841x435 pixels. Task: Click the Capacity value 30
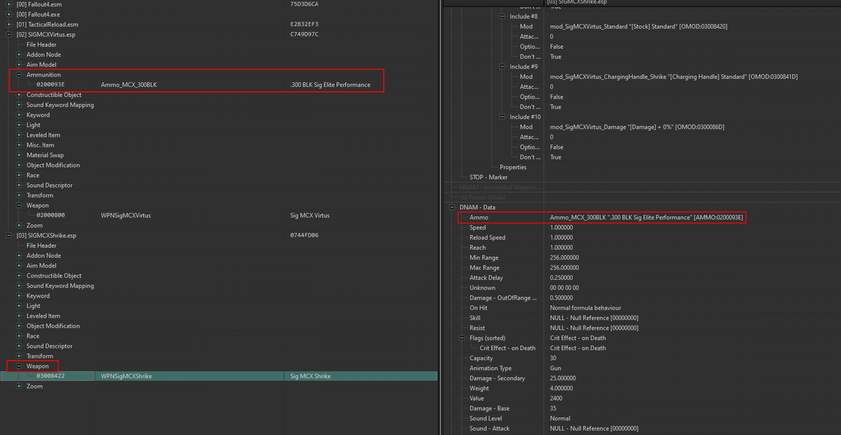point(553,358)
